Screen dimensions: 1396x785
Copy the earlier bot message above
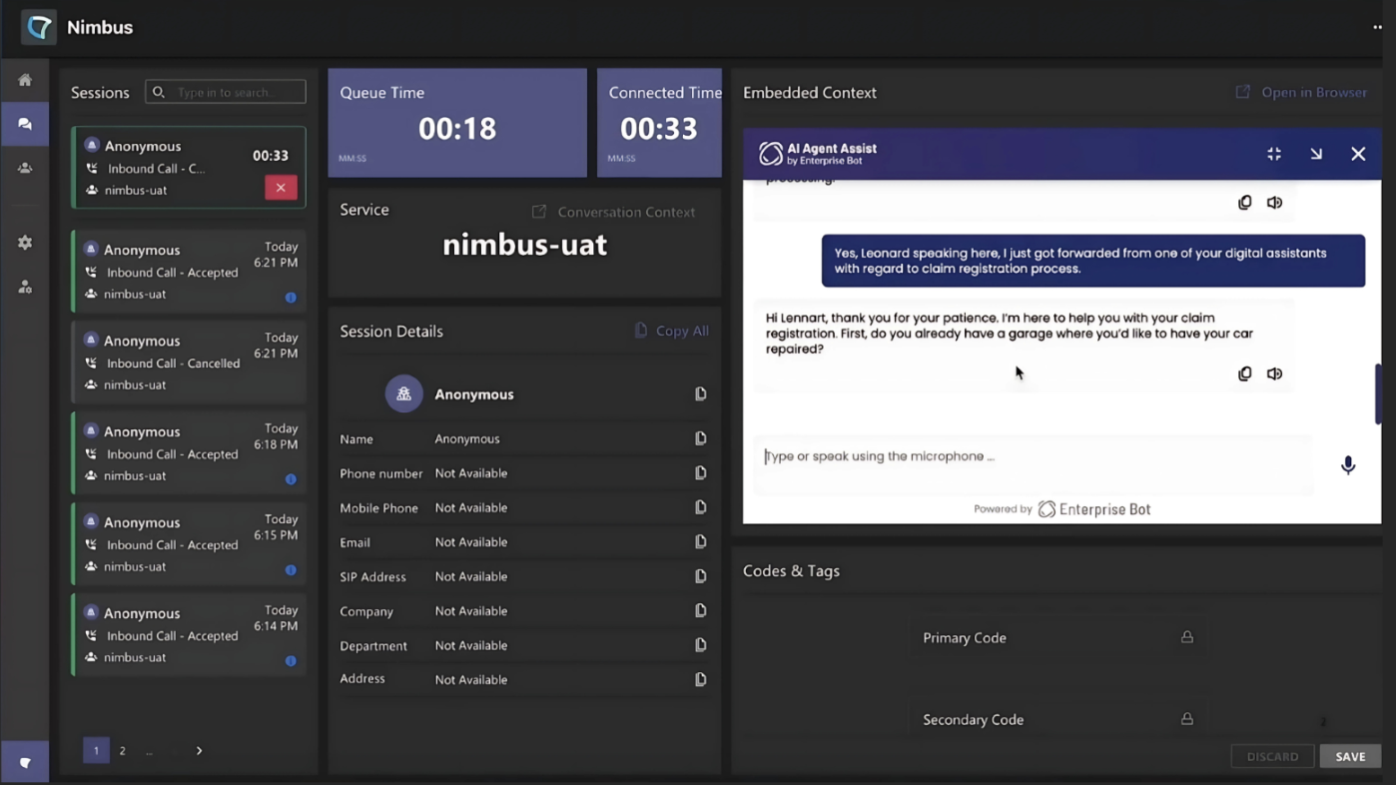coord(1244,203)
